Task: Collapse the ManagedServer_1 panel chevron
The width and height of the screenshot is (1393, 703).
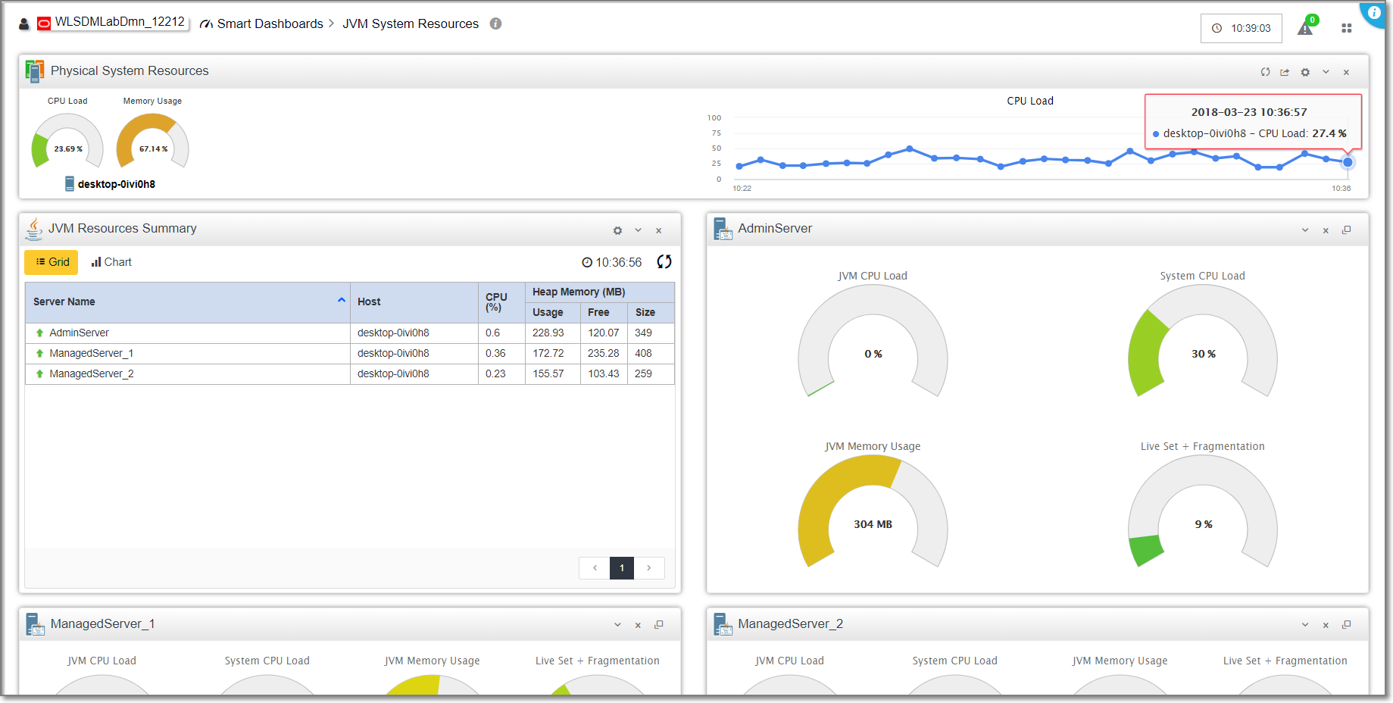Action: tap(617, 623)
